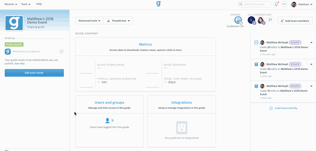
Task: Click calendar icon on 10 edits entry
Action: (256, 86)
